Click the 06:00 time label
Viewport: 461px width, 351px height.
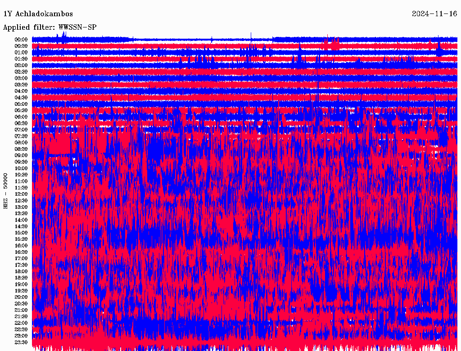click(x=21, y=117)
